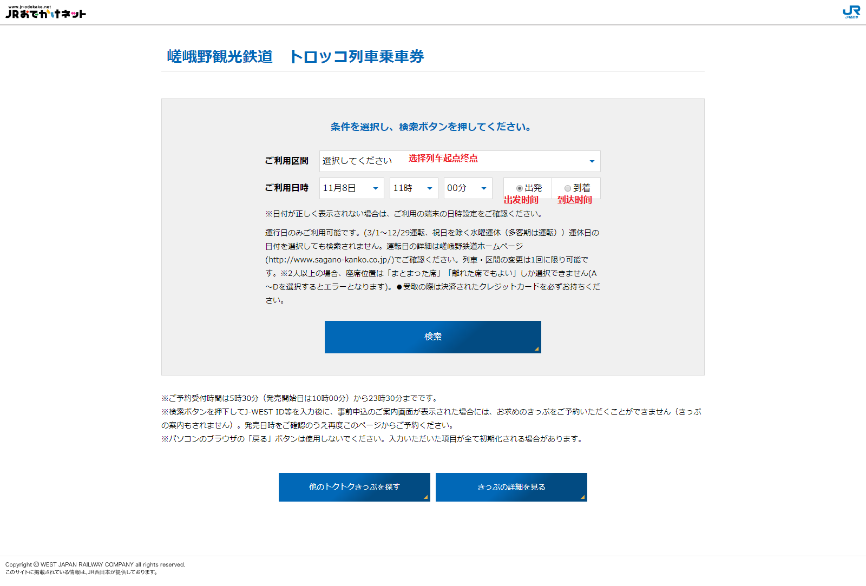
Task: Select the 出発 departure radio button
Action: tap(520, 188)
